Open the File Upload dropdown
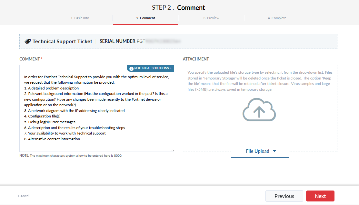359x205 pixels. (x=260, y=151)
